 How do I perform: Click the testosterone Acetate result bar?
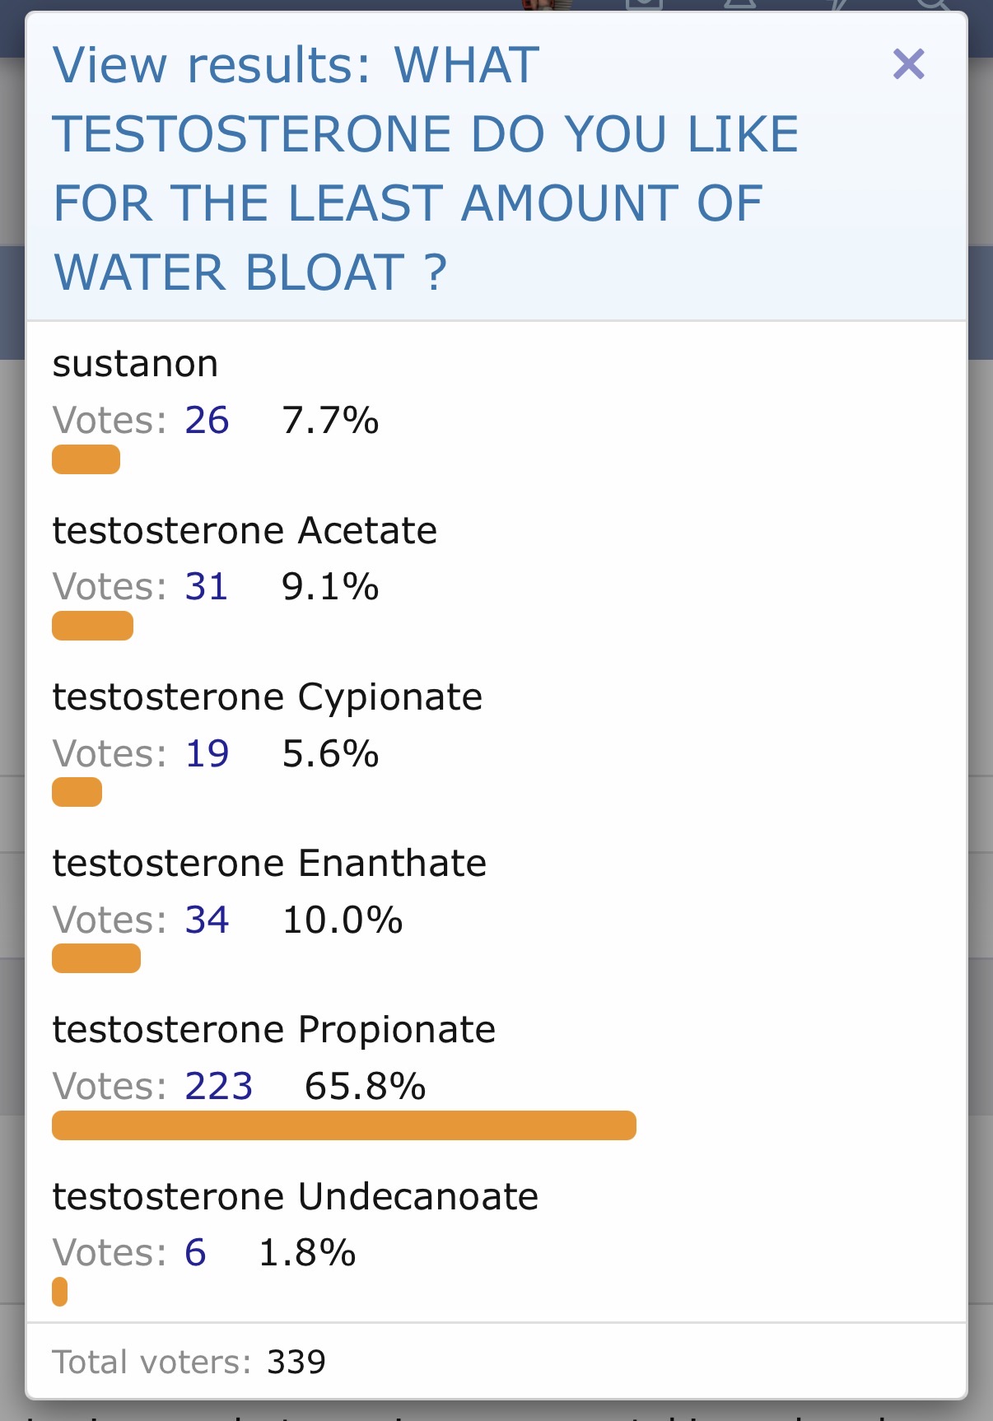tap(92, 626)
